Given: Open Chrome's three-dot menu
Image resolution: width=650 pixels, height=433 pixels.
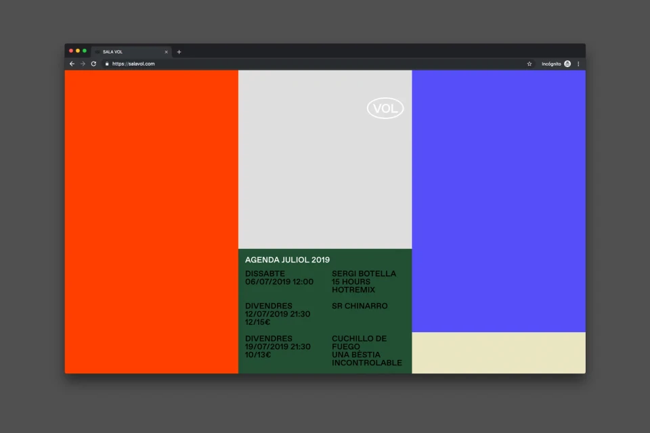Looking at the screenshot, I should [578, 64].
